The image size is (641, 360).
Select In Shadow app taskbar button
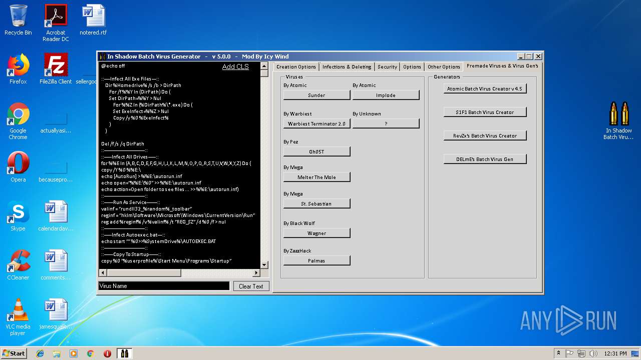(x=124, y=353)
